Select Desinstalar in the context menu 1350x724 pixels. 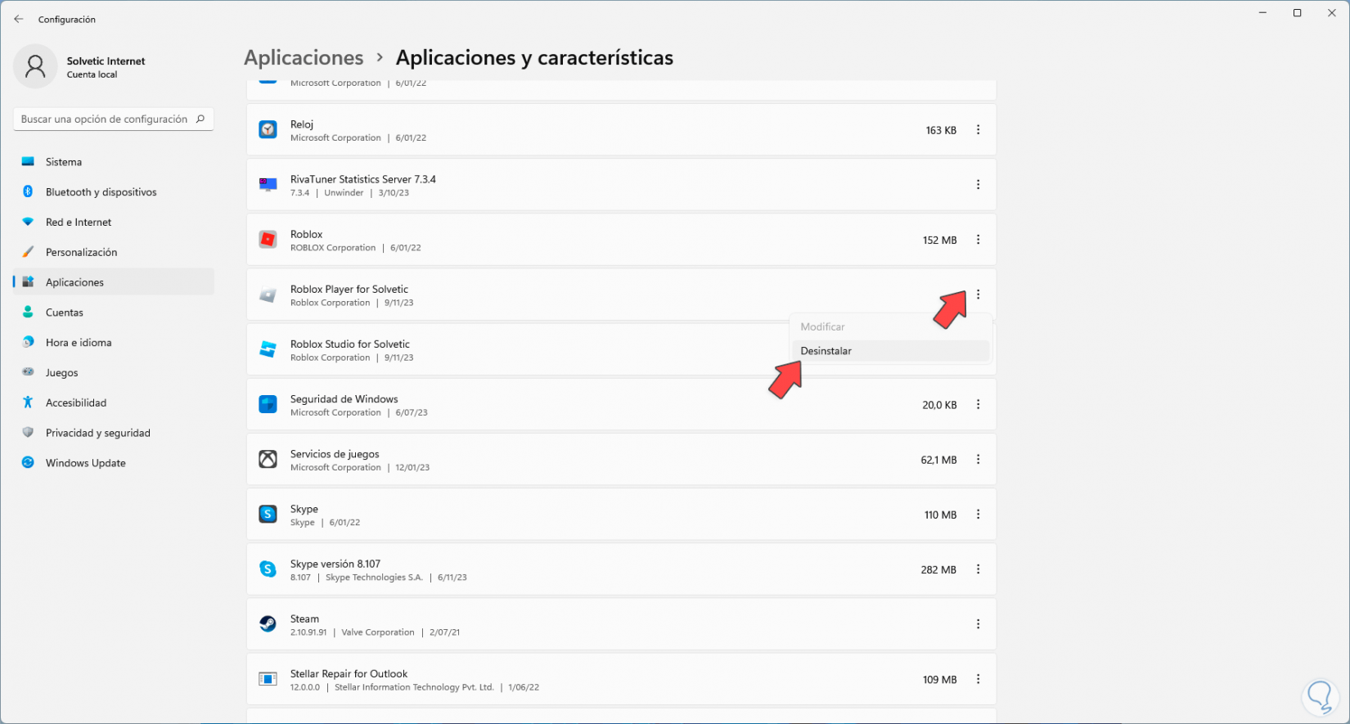(x=826, y=351)
